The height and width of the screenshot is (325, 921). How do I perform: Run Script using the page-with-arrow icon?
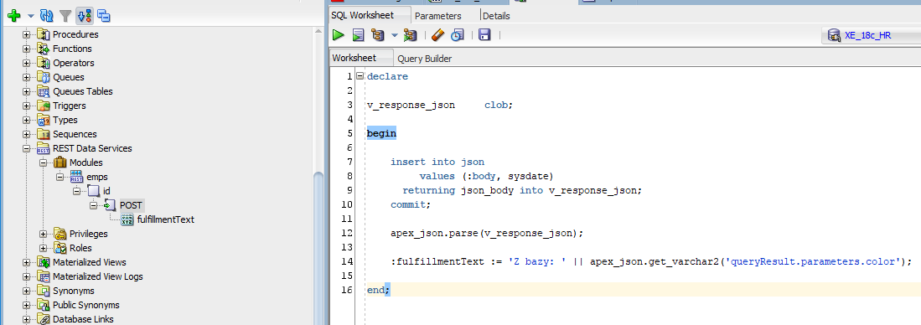pos(359,35)
